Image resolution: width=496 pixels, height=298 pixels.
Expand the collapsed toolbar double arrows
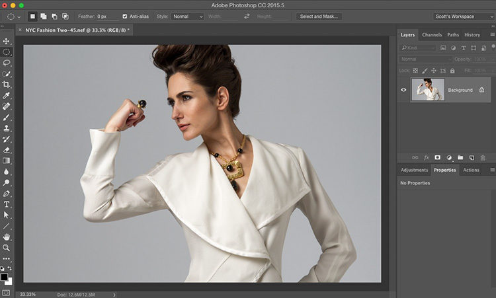pos(2,26)
